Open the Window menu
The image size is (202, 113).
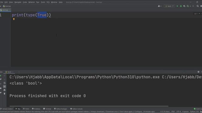point(54,2)
